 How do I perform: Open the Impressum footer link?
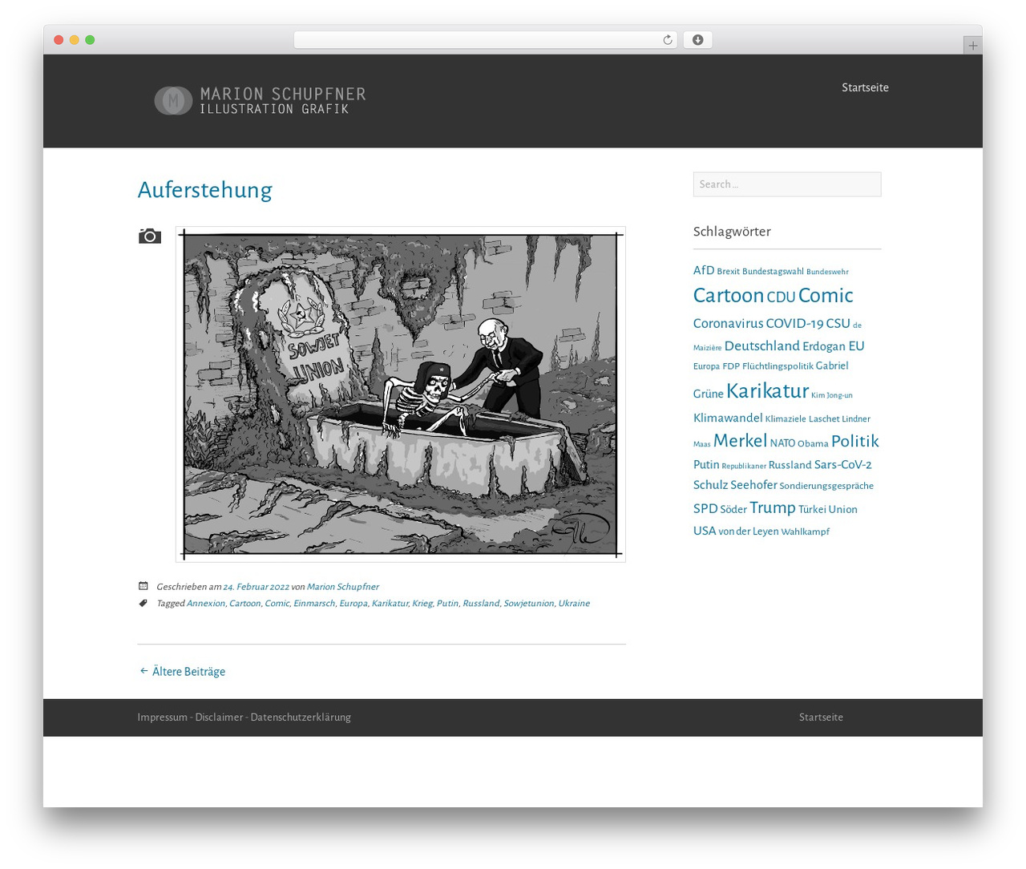[x=163, y=717]
